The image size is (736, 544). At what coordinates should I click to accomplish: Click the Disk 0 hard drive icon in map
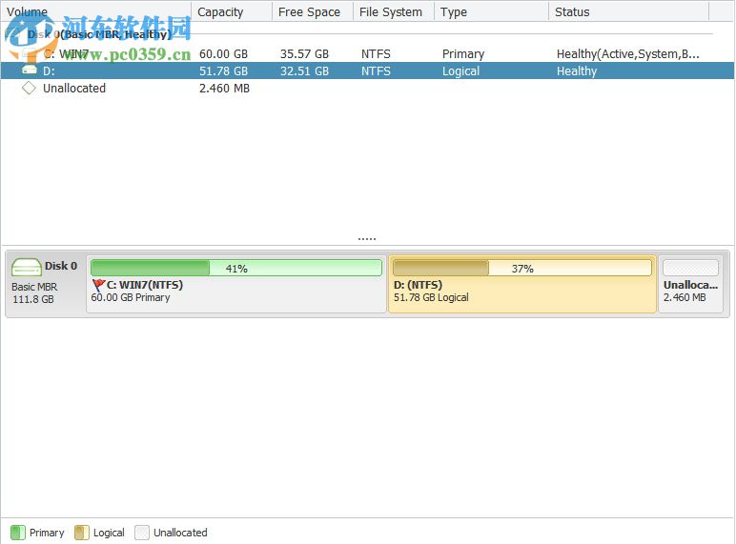click(27, 268)
